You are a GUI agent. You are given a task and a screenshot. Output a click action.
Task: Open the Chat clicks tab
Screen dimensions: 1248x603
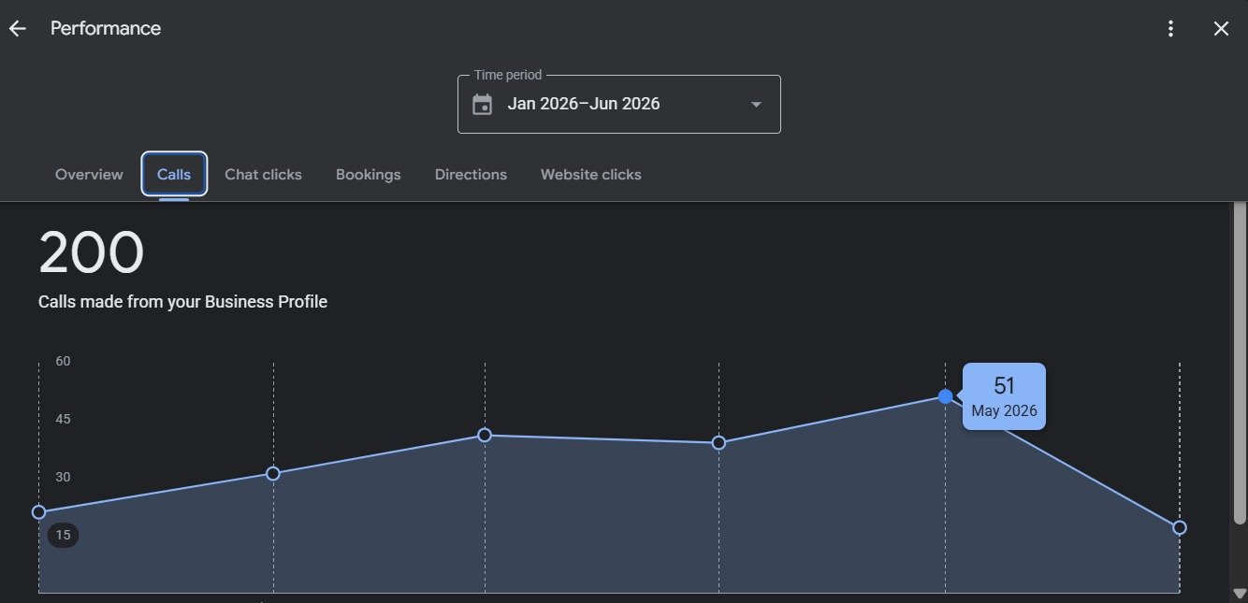[x=263, y=175]
